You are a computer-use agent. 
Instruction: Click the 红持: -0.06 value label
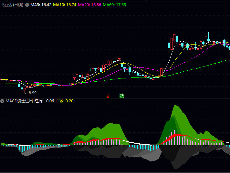44,101
